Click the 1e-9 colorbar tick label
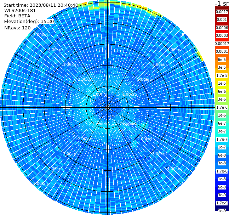229x215 pixels. pos(222,211)
